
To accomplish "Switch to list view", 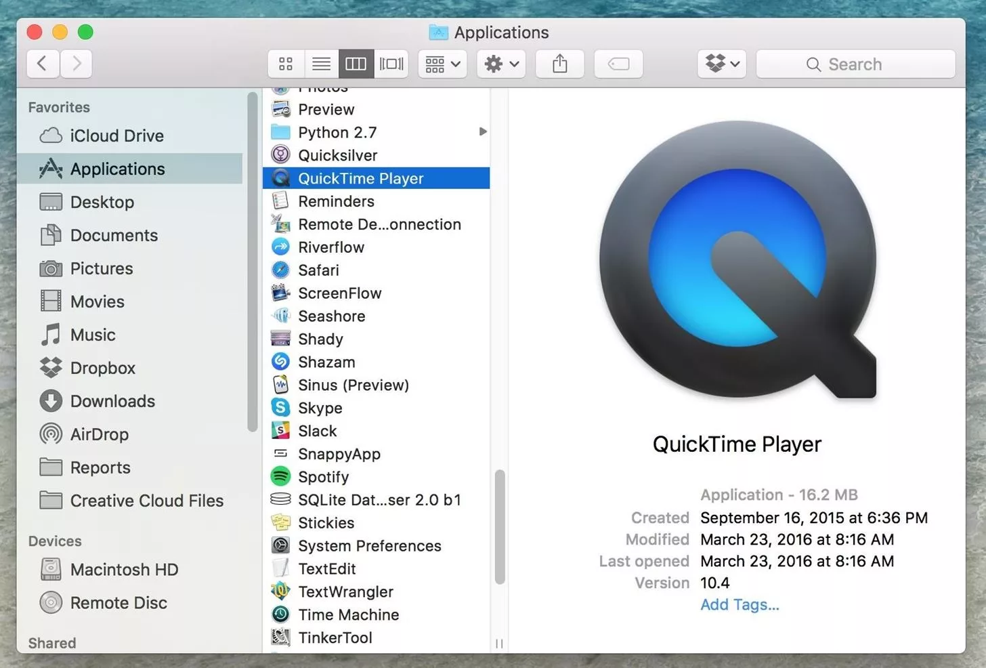I will pyautogui.click(x=321, y=63).
